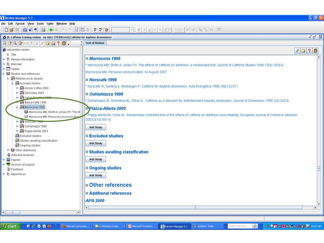Click the Windows Start button

10,226
